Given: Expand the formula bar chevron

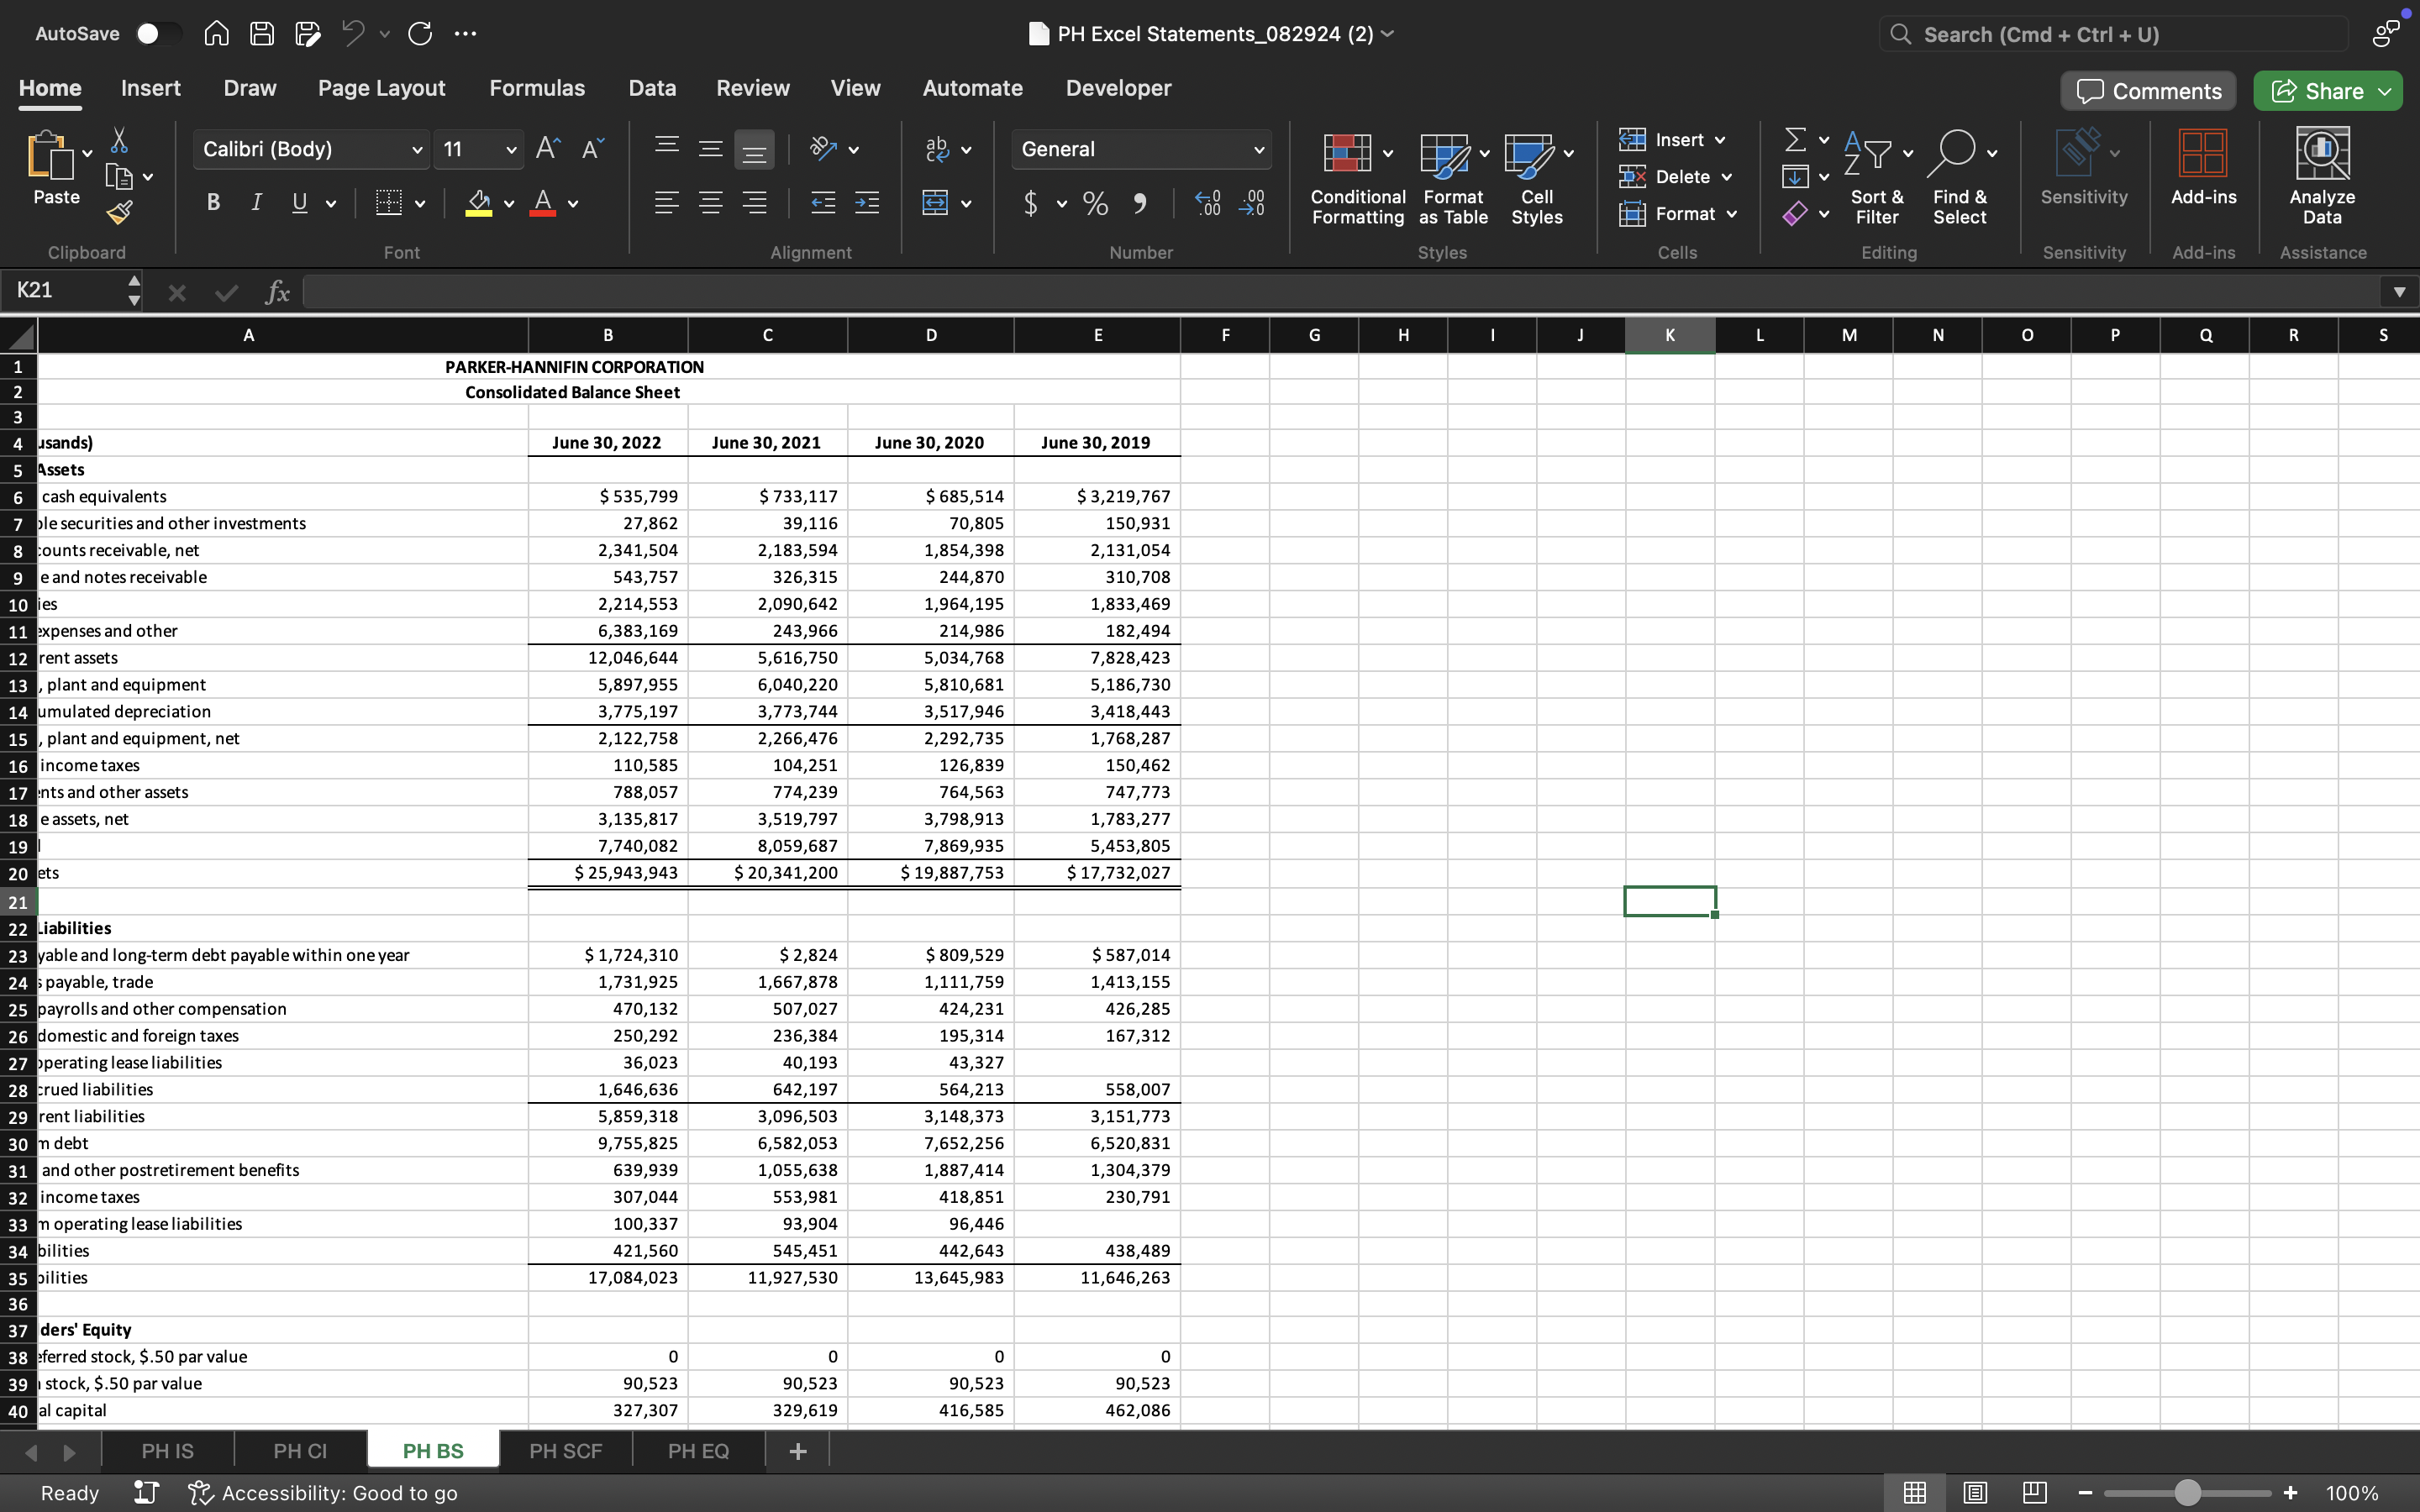Looking at the screenshot, I should click(2398, 292).
